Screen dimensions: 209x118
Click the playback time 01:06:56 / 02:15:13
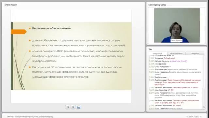tap(194, 117)
